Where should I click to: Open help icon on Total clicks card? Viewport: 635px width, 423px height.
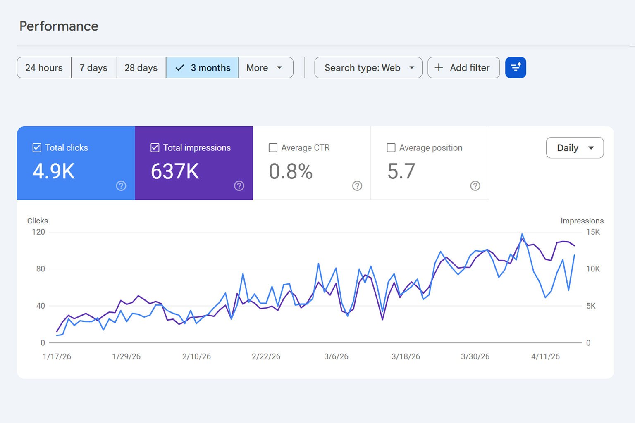click(x=121, y=186)
